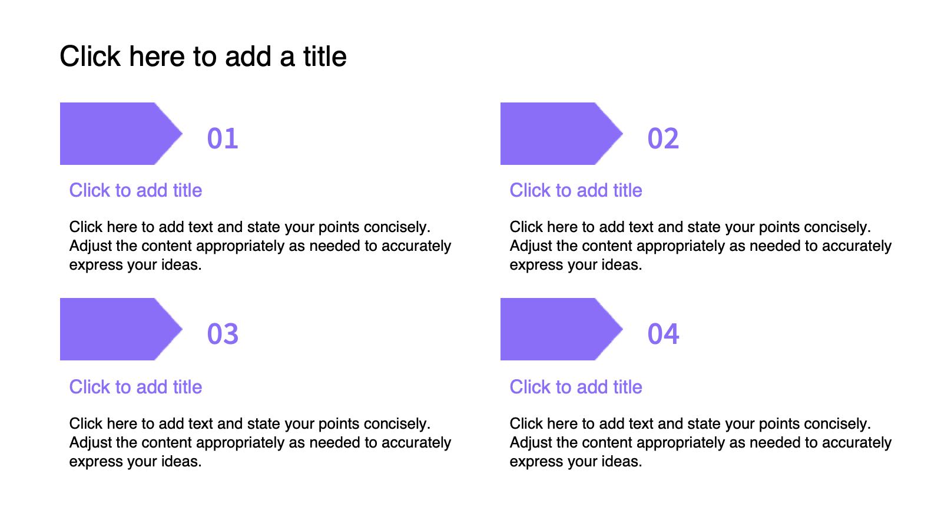Select 'Click to add title' under 03
Screen dimensions: 941x530
(x=135, y=387)
